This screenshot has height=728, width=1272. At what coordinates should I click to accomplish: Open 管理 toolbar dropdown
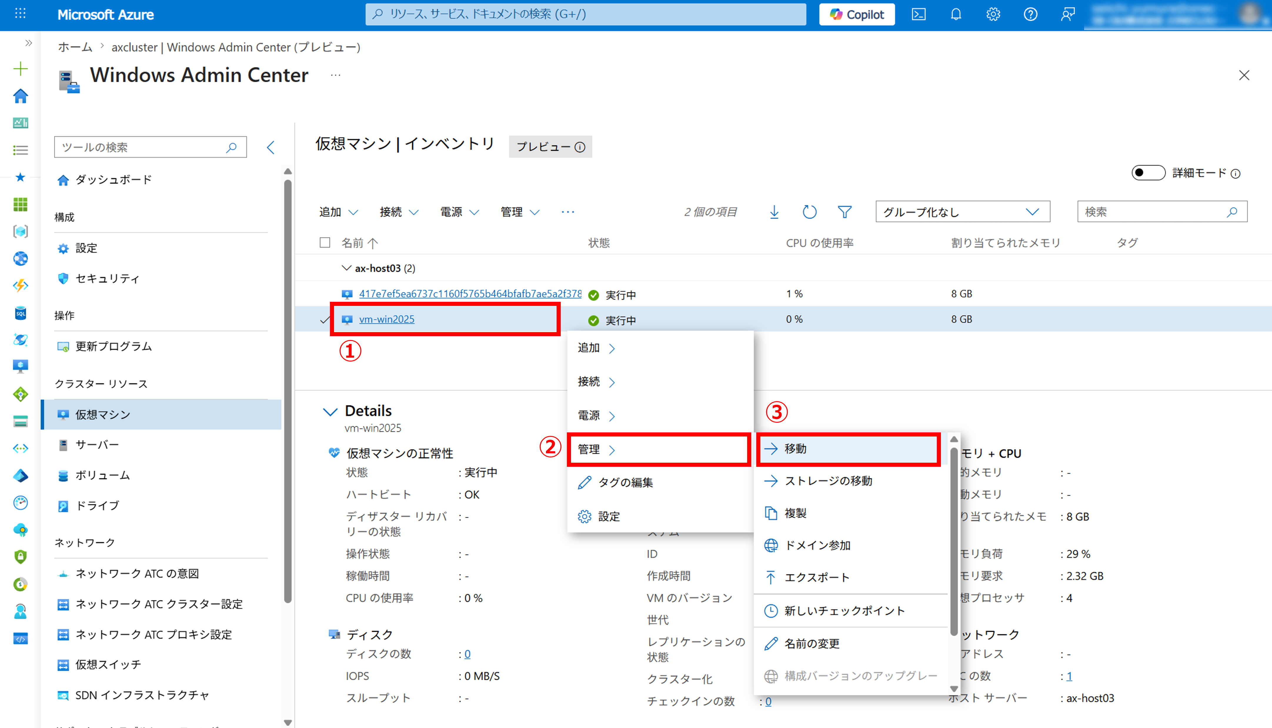pyautogui.click(x=520, y=212)
